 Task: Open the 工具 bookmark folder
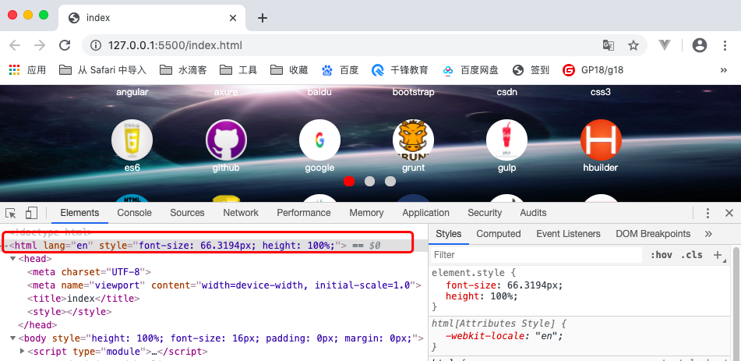pyautogui.click(x=238, y=70)
